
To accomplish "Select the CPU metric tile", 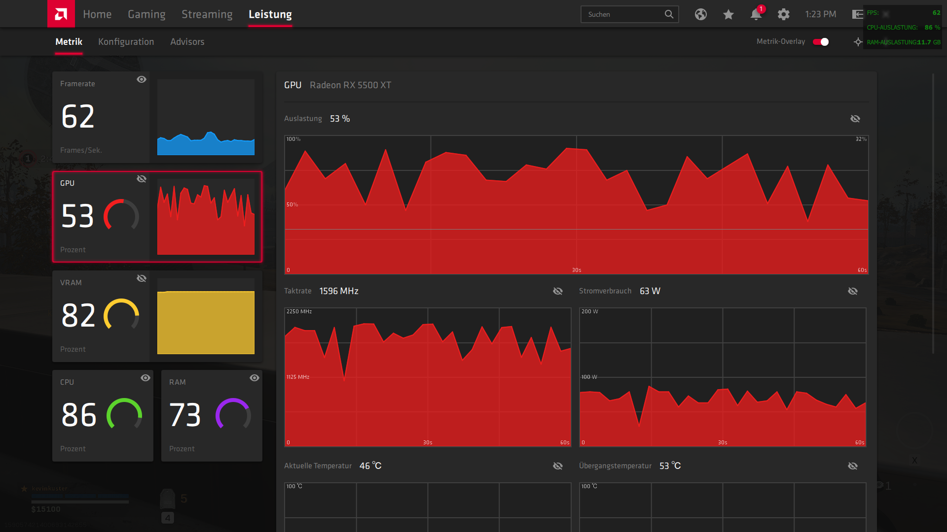I will coord(103,416).
